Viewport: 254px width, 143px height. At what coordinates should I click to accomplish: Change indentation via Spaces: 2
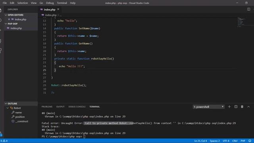click(215, 141)
